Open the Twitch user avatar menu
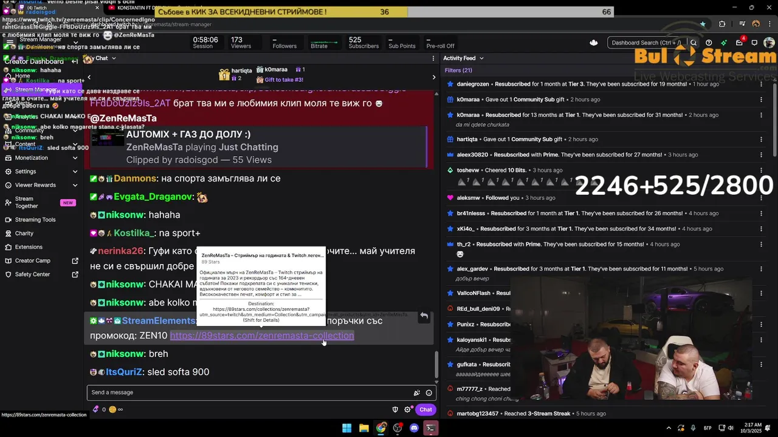This screenshot has width=778, height=437. click(769, 43)
